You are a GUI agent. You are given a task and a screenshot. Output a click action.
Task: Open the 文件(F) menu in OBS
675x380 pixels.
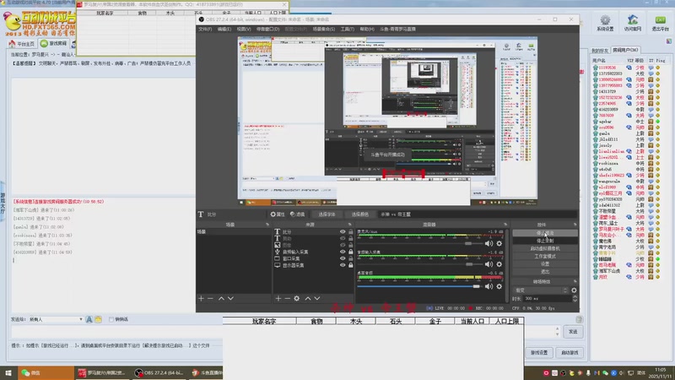[205, 29]
